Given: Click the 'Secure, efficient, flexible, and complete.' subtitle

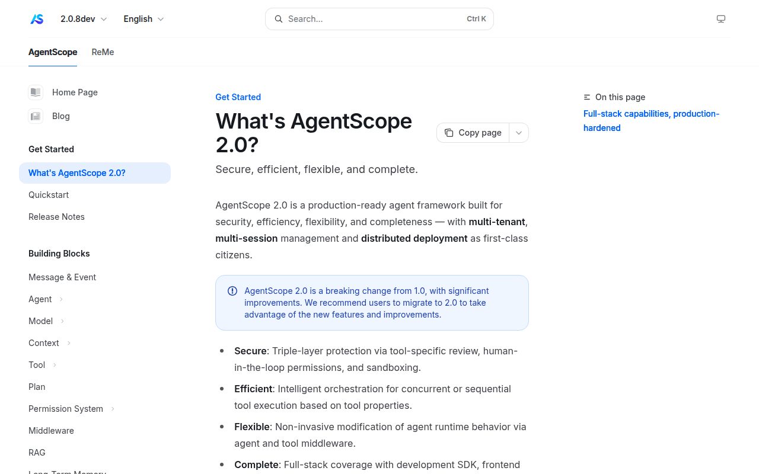Looking at the screenshot, I should pos(317,169).
